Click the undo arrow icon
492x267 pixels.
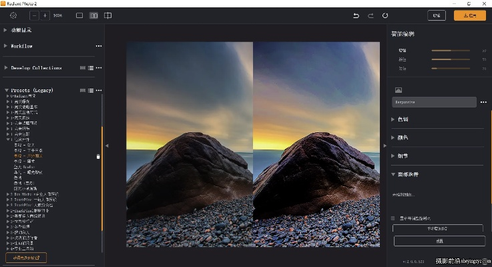point(356,15)
